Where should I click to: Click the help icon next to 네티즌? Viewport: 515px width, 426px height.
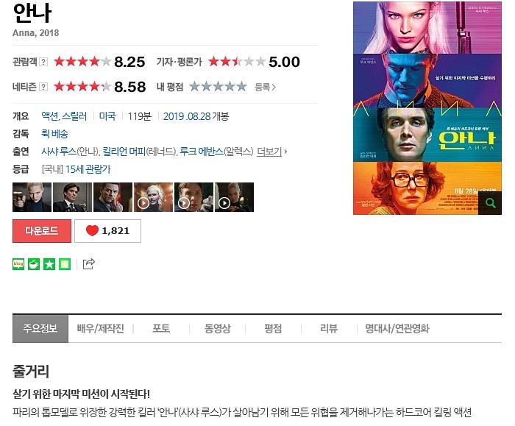(x=43, y=87)
